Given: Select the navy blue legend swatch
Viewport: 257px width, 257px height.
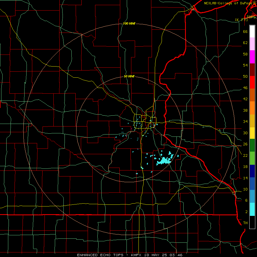Looking at the screenshot, I should (252, 171).
